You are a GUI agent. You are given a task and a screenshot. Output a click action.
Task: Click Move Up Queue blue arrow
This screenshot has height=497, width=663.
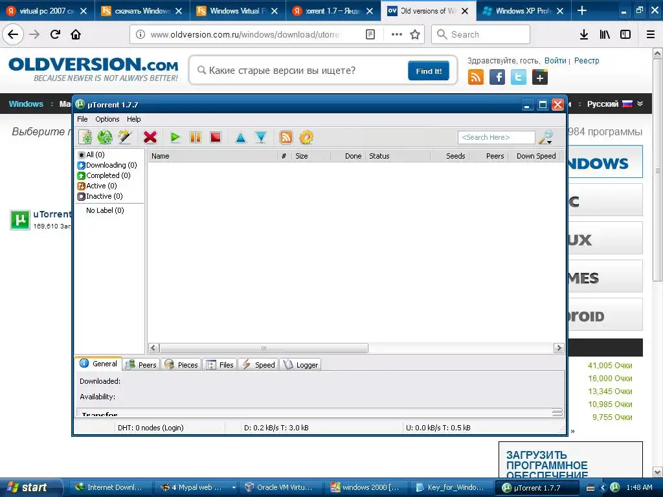click(x=241, y=137)
